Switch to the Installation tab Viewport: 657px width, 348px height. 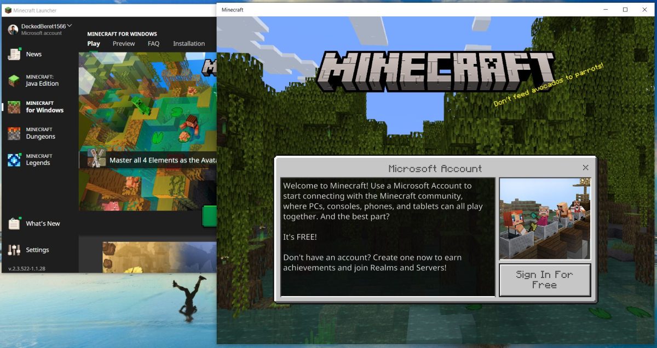coord(188,43)
